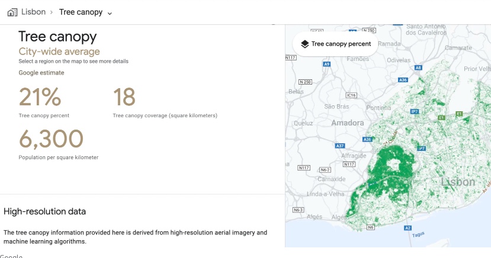Click the N6-3 road label
This screenshot has width=491, height=258.
point(298,210)
